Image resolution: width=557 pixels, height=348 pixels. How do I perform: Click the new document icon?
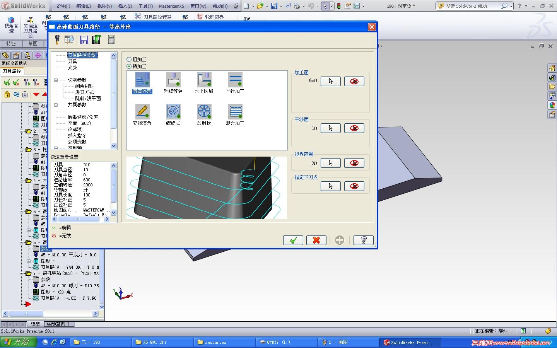(246, 6)
